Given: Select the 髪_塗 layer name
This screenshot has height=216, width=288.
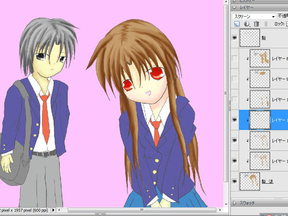Looking at the screenshot, I should pyautogui.click(x=267, y=181).
